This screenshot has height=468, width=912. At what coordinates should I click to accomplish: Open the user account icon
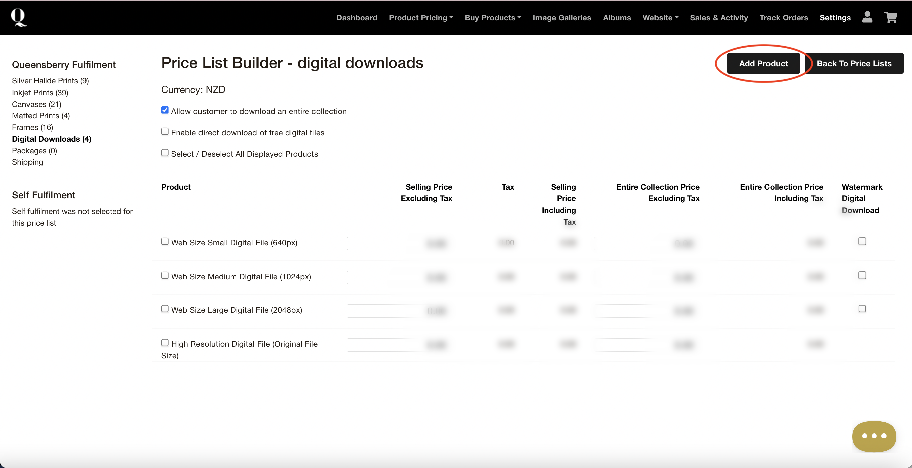tap(867, 17)
